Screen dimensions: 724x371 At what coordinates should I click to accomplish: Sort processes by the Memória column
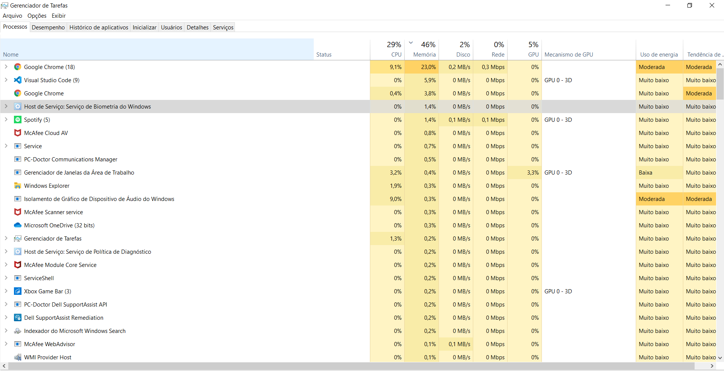click(422, 49)
